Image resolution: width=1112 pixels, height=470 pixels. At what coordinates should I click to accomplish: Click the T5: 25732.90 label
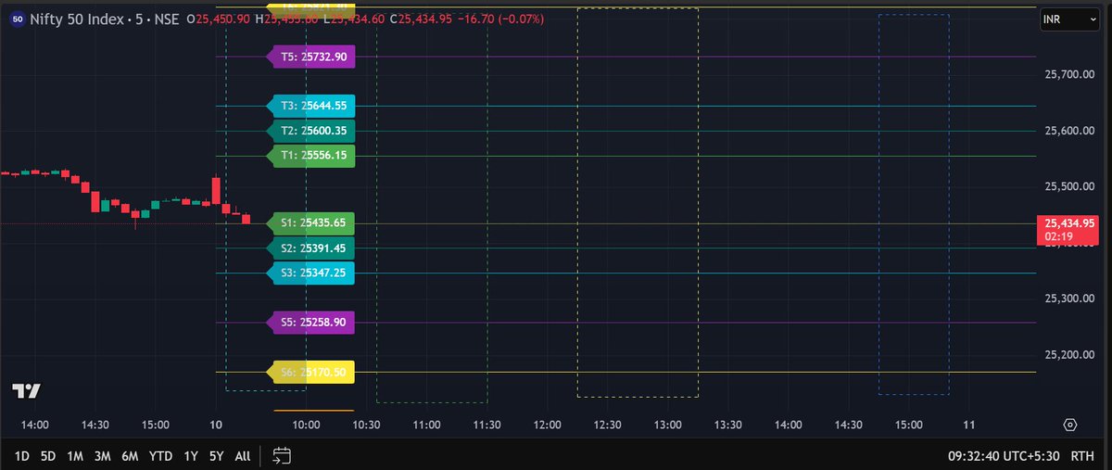pos(310,57)
